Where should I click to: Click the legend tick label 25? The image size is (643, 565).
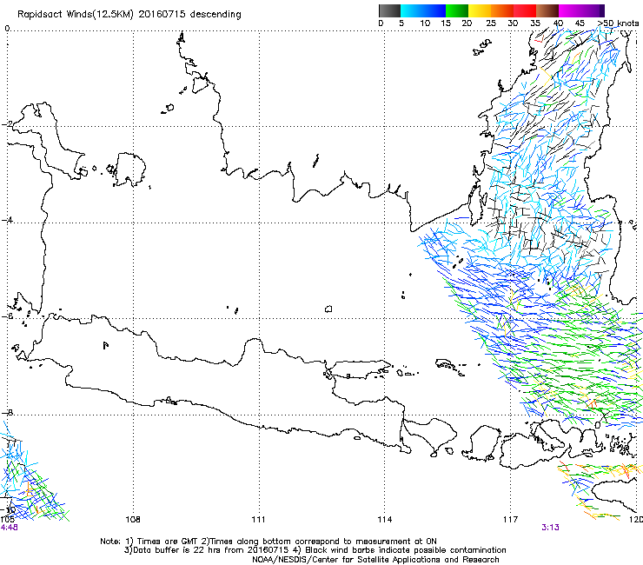pyautogui.click(x=491, y=23)
